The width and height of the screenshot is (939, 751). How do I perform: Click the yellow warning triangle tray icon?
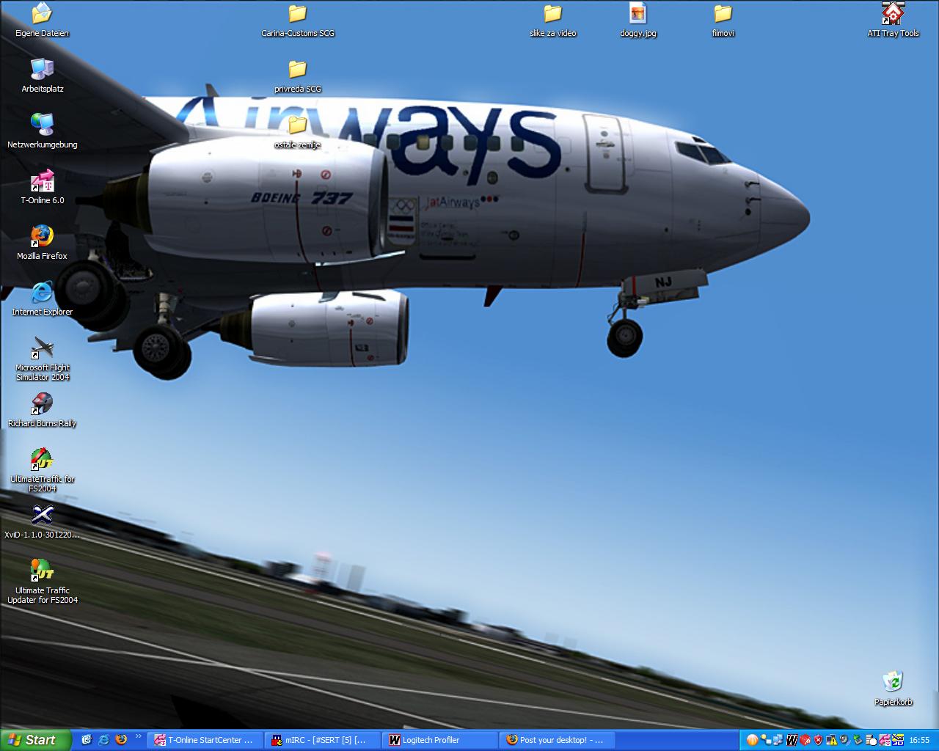pos(831,740)
